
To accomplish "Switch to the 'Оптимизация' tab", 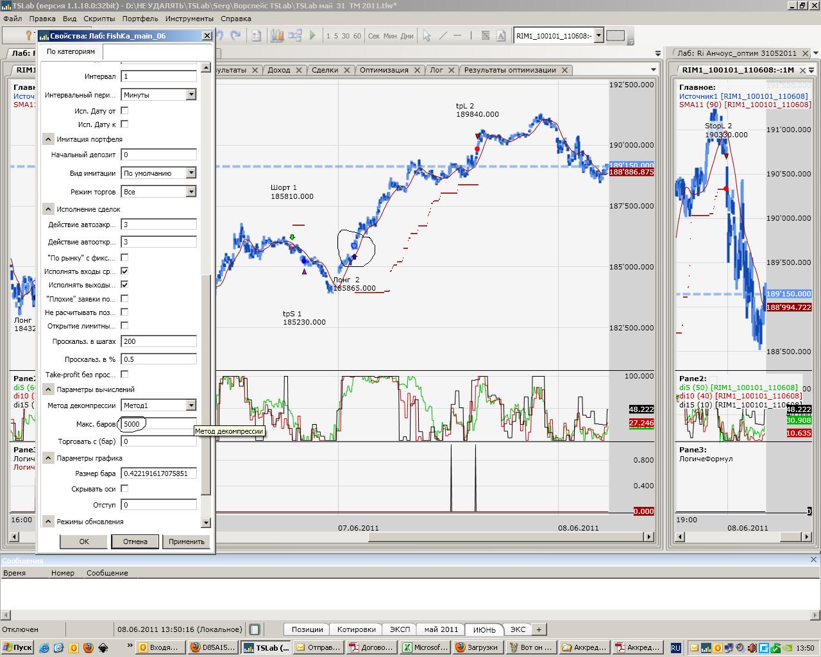I will (384, 70).
